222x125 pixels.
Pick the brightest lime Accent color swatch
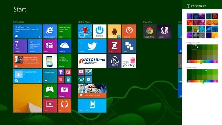[x=215, y=72]
